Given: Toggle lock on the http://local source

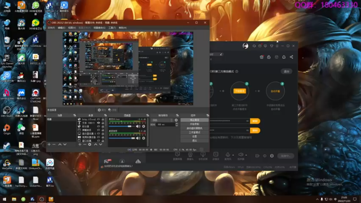Looking at the screenshot, I should tap(103, 119).
